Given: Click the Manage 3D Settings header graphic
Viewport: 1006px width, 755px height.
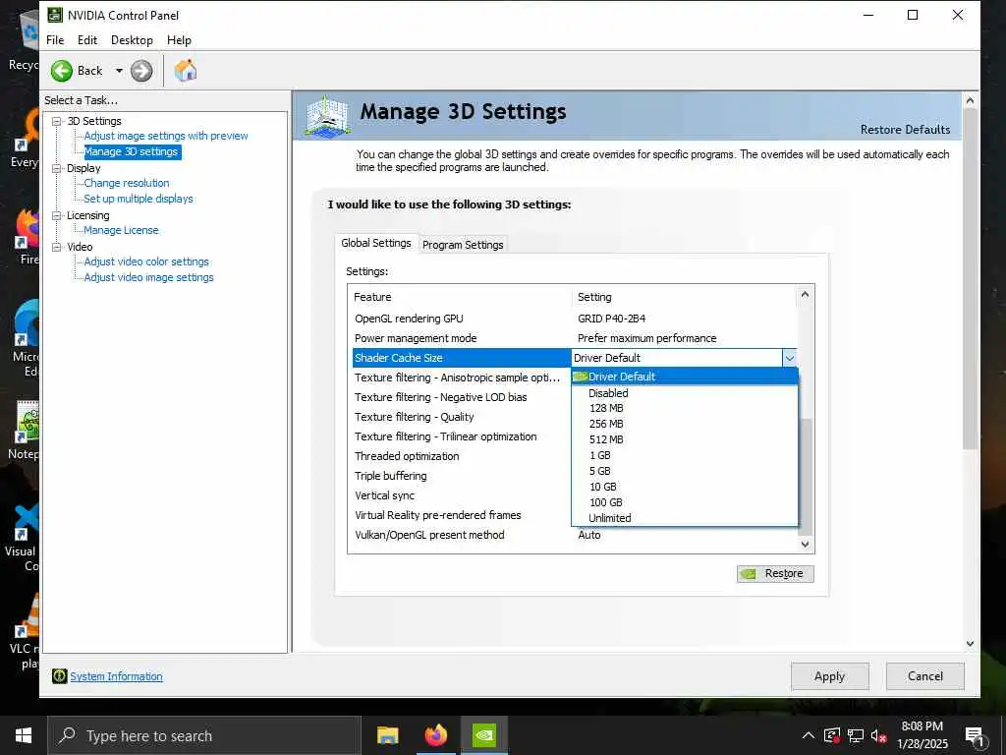Looking at the screenshot, I should (327, 116).
